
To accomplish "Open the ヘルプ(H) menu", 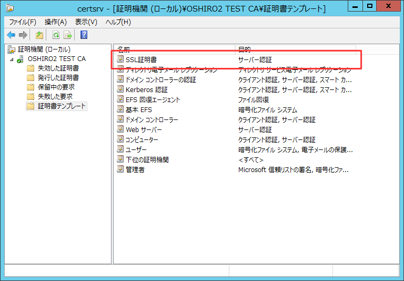I will click(118, 22).
